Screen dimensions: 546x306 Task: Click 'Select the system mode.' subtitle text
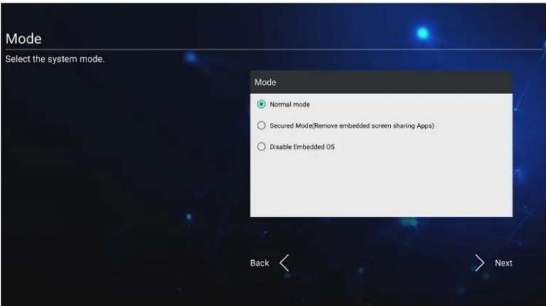pyautogui.click(x=55, y=60)
